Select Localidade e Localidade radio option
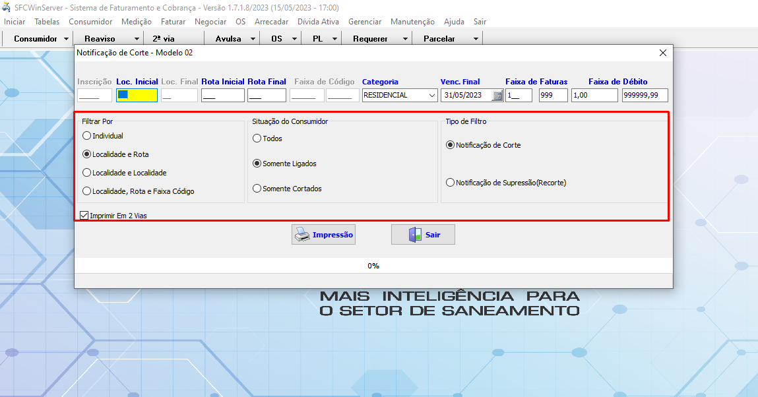Screen dimensions: 758x397 tap(86, 173)
